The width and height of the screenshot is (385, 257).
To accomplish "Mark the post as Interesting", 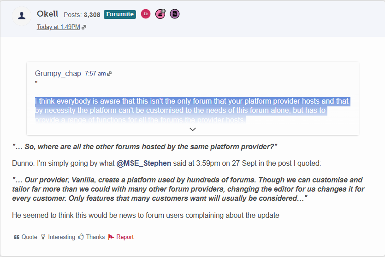I will pyautogui.click(x=61, y=237).
